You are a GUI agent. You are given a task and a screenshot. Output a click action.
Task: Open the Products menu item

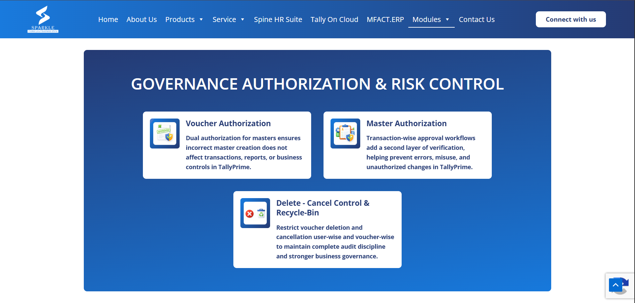[x=180, y=19]
